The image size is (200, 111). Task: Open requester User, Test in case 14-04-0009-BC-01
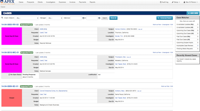(43, 95)
